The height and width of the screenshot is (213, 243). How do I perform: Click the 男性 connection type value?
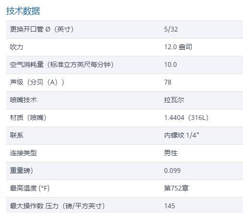pyautogui.click(x=171, y=153)
